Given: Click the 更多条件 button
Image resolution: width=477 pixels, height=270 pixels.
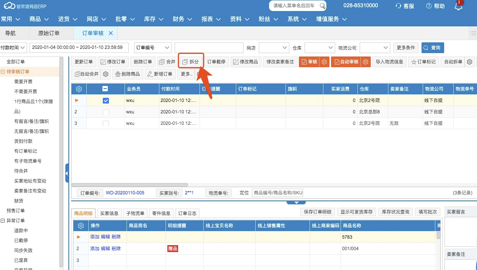Looking at the screenshot, I should tap(406, 48).
